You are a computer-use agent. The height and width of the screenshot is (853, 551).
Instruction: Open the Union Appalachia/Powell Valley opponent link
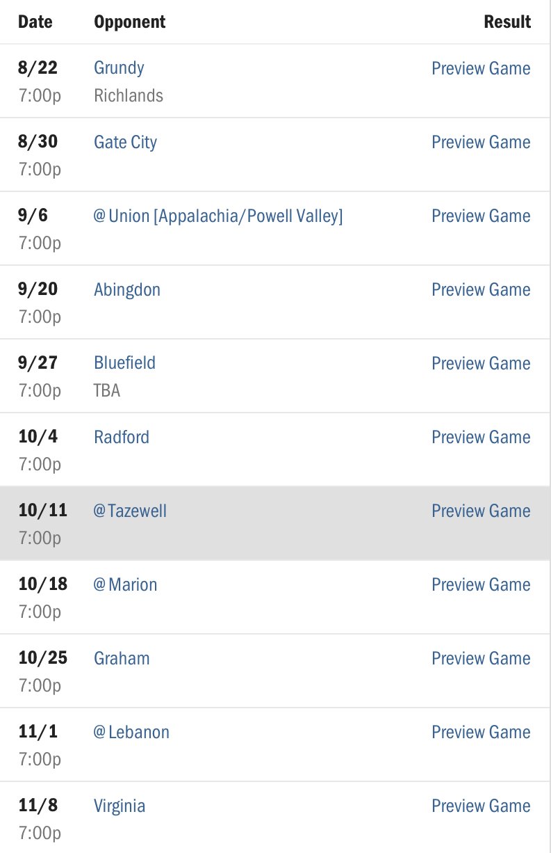point(218,216)
